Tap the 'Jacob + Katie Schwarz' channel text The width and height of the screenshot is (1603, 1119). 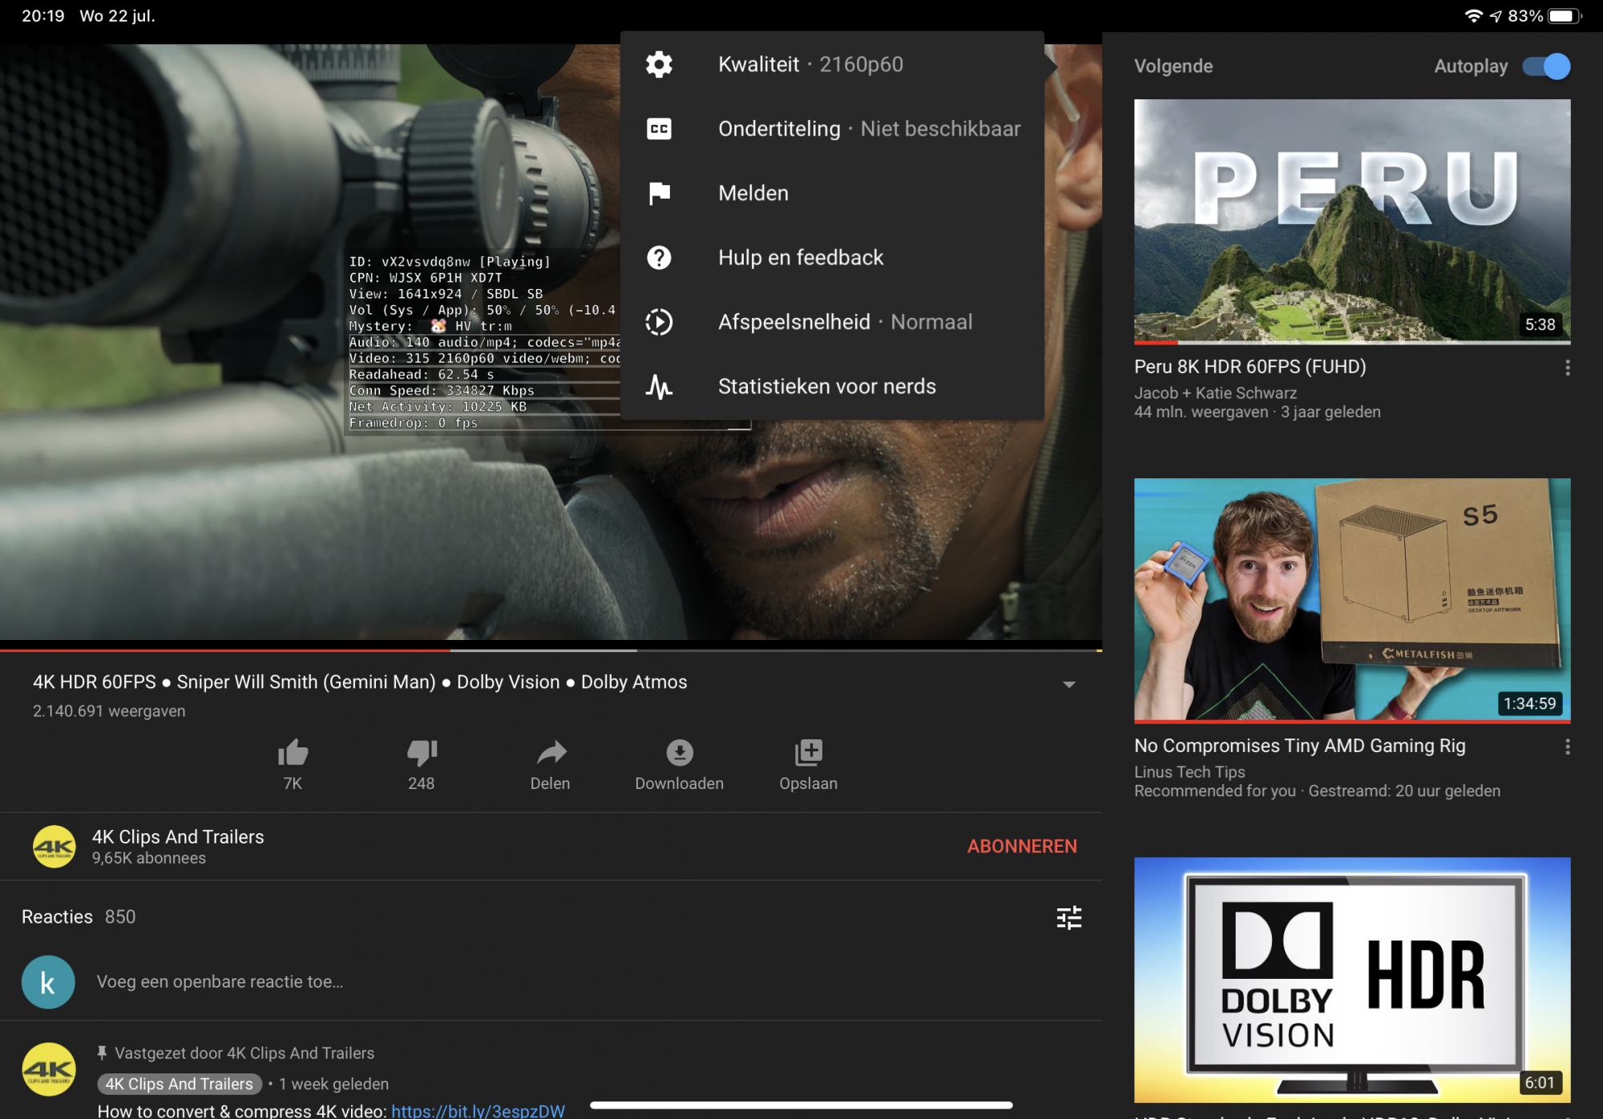(1215, 393)
